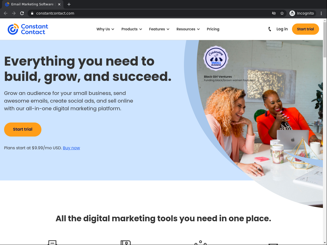
Task: Reload the page with the refresh icon
Action: [22, 13]
